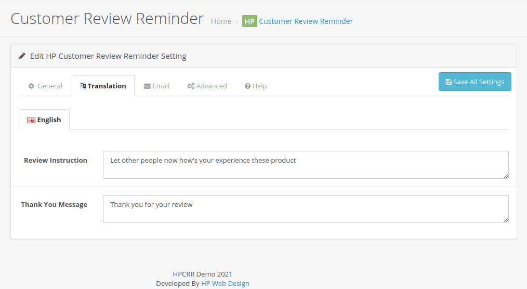Viewport: 527px width, 289px height.
Task: Click the large Customer Review Reminder page heading
Action: click(x=107, y=19)
